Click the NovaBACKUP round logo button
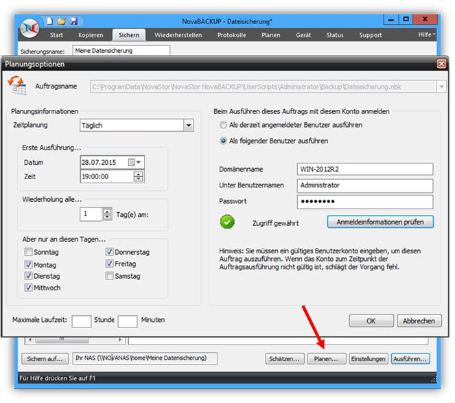This screenshot has height=403, width=455. click(30, 28)
